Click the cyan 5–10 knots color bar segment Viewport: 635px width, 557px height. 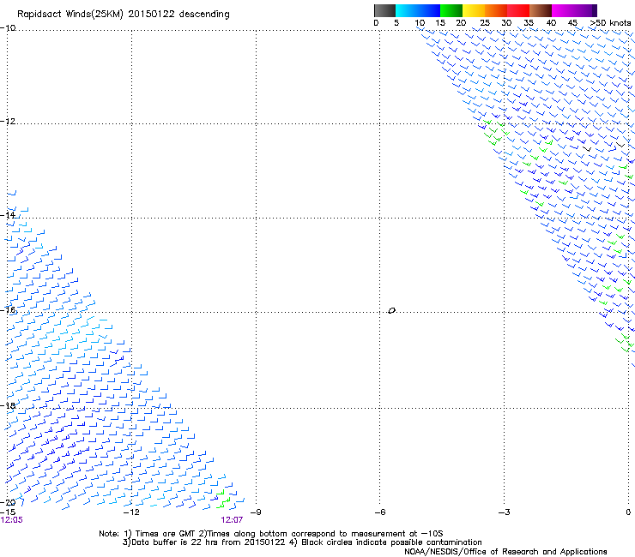(x=407, y=10)
